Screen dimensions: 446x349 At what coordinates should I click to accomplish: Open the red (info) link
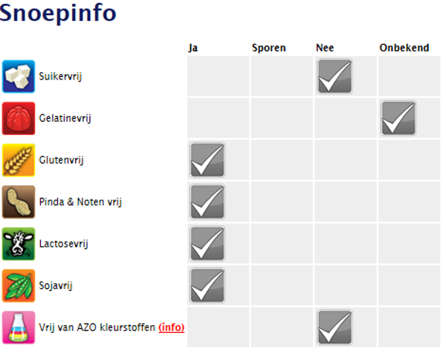pyautogui.click(x=172, y=327)
